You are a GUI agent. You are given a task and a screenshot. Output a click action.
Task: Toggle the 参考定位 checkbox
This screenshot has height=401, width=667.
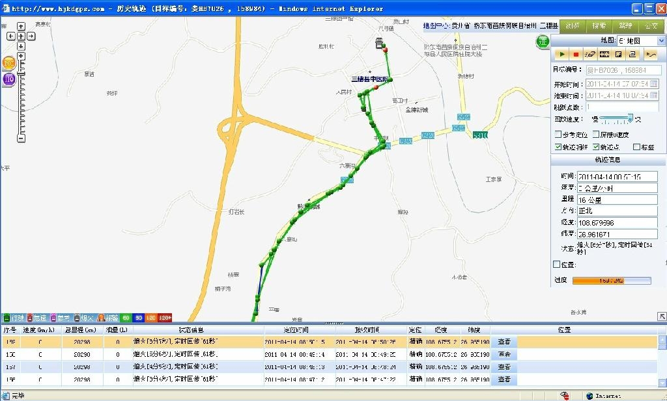[x=558, y=135]
